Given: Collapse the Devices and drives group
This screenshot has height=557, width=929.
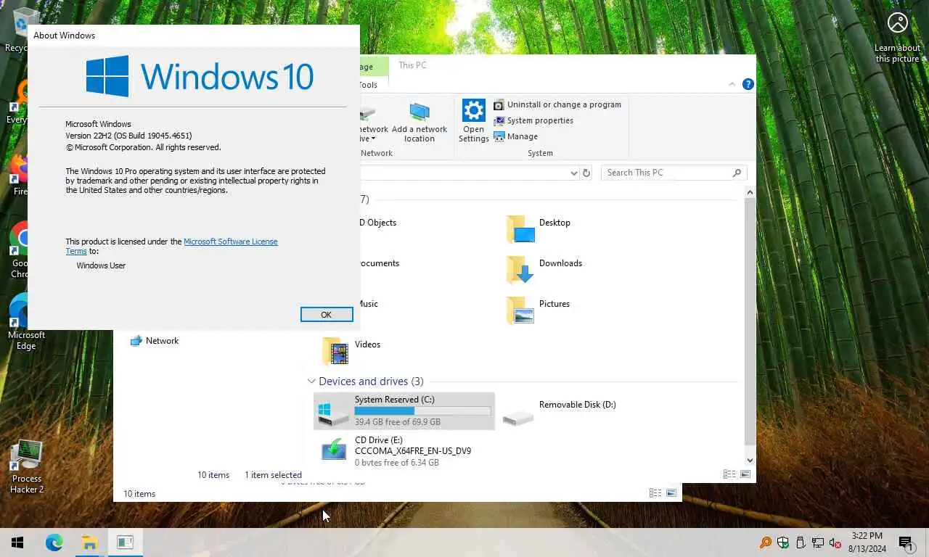Looking at the screenshot, I should coord(311,381).
